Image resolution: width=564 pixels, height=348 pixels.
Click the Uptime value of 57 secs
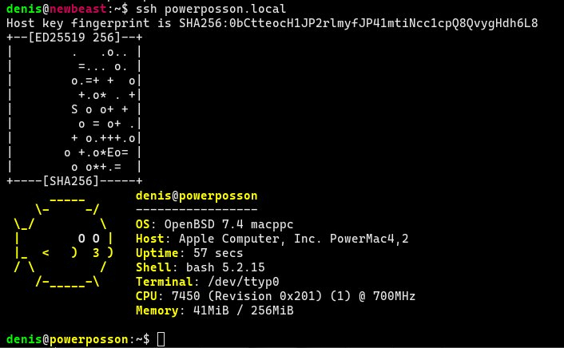[209, 253]
